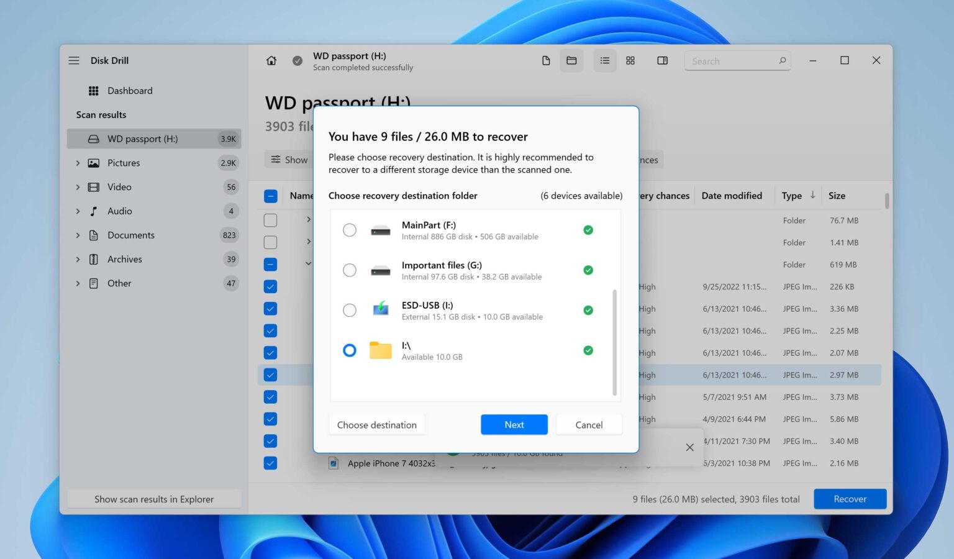The height and width of the screenshot is (559, 954).
Task: Toggle the select-all checkbox in the Name column
Action: (270, 196)
